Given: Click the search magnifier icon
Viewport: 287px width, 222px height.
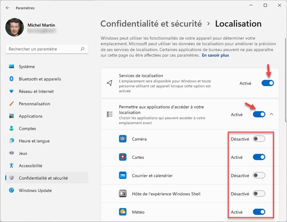Looking at the screenshot, I should tap(83, 49).
